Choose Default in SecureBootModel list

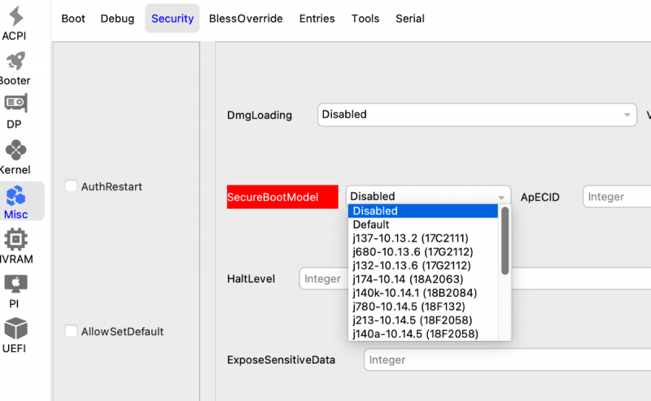371,224
